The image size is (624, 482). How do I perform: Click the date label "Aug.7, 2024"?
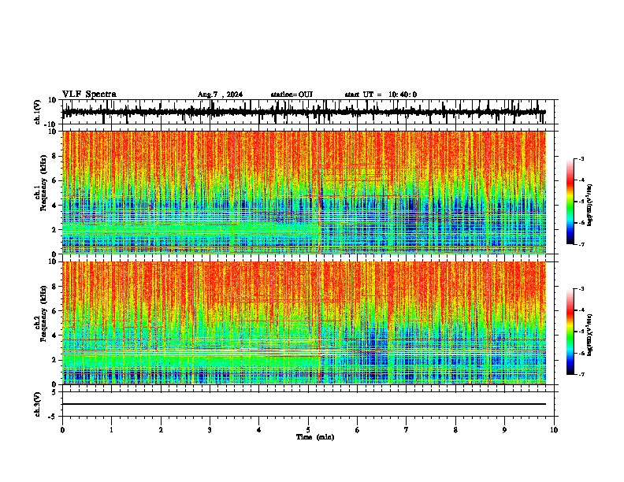pos(220,95)
